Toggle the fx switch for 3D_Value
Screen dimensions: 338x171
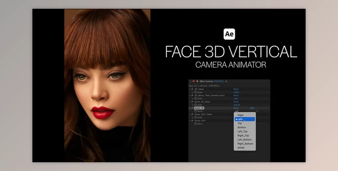click(192, 89)
